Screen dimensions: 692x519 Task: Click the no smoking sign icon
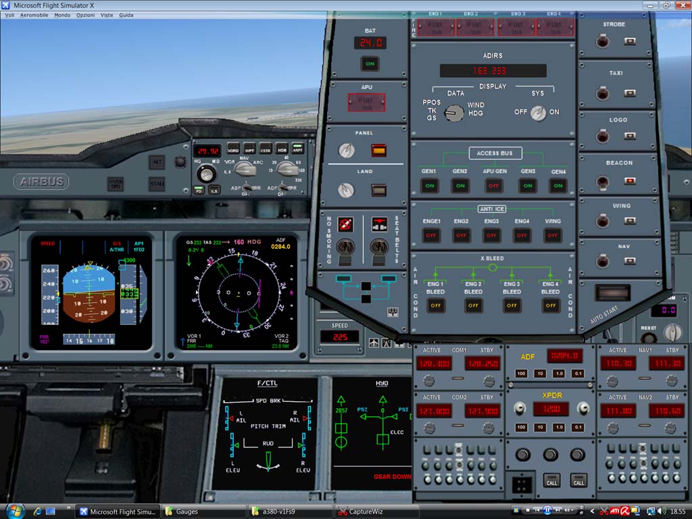click(345, 224)
